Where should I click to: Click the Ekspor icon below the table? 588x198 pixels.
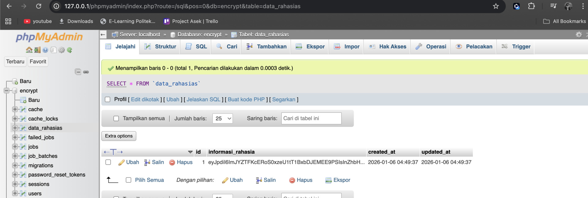[x=328, y=180]
